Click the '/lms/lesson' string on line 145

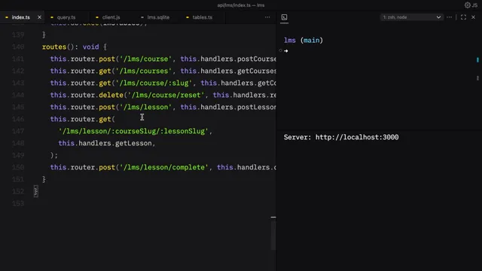pos(145,107)
